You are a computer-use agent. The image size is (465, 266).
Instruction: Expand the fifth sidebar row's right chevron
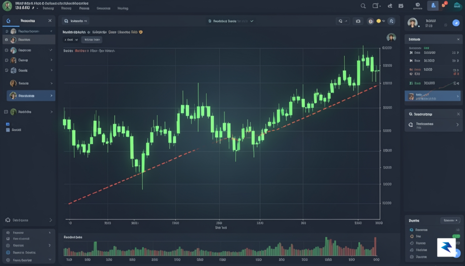click(51, 70)
